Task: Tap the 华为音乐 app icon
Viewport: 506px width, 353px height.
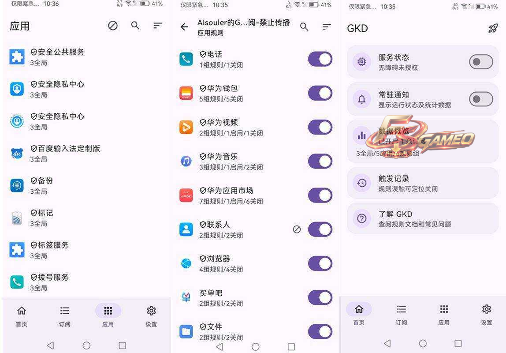Action: coord(186,161)
